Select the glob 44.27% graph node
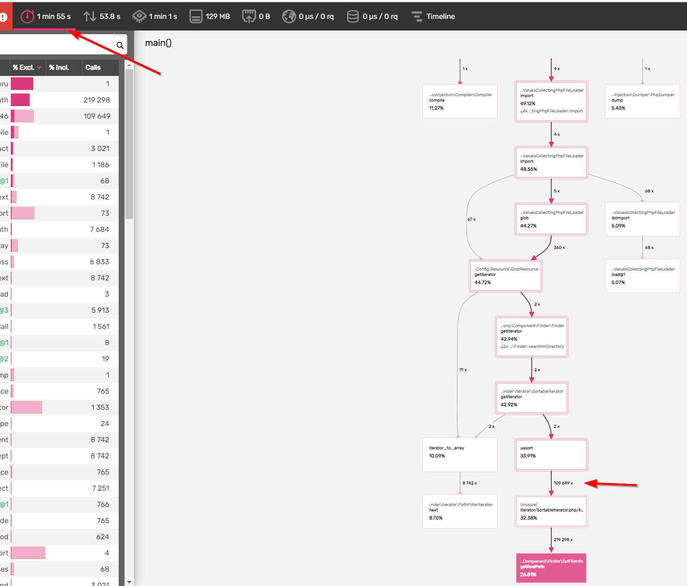Viewport: 687px width, 586px height. pyautogui.click(x=551, y=219)
